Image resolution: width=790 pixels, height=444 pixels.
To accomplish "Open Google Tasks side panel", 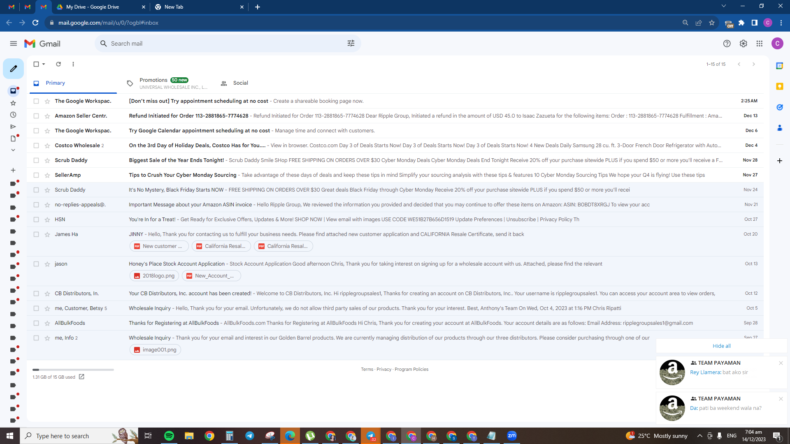I will tap(779, 107).
